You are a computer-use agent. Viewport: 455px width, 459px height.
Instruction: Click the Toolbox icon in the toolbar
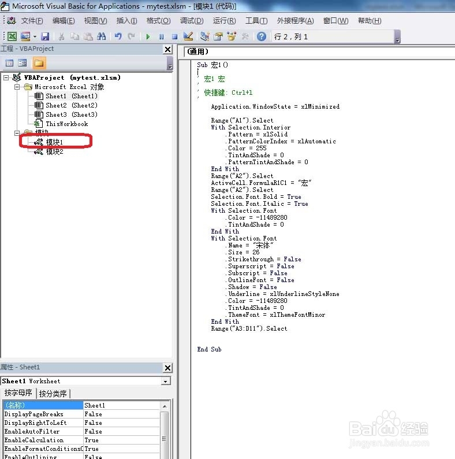click(x=245, y=36)
